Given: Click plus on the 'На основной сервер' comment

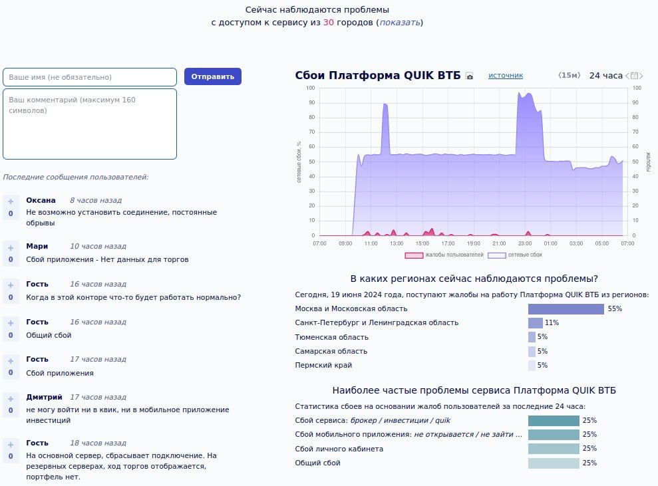Looking at the screenshot, I should pyautogui.click(x=11, y=445).
